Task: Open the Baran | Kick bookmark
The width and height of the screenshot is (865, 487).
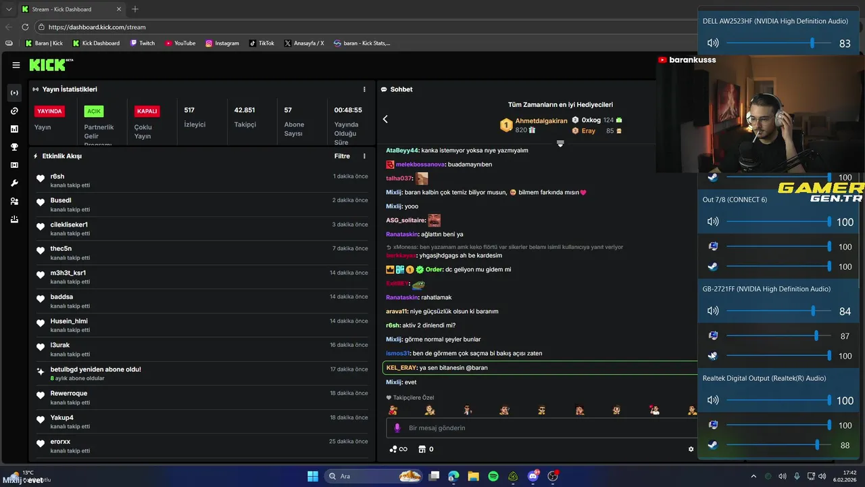Action: (x=44, y=43)
